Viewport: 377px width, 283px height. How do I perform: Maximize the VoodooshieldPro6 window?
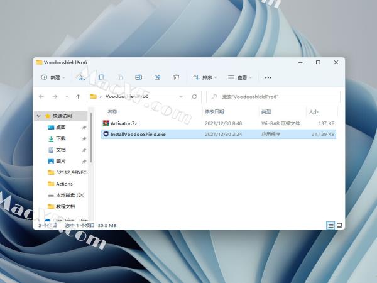[318, 62]
